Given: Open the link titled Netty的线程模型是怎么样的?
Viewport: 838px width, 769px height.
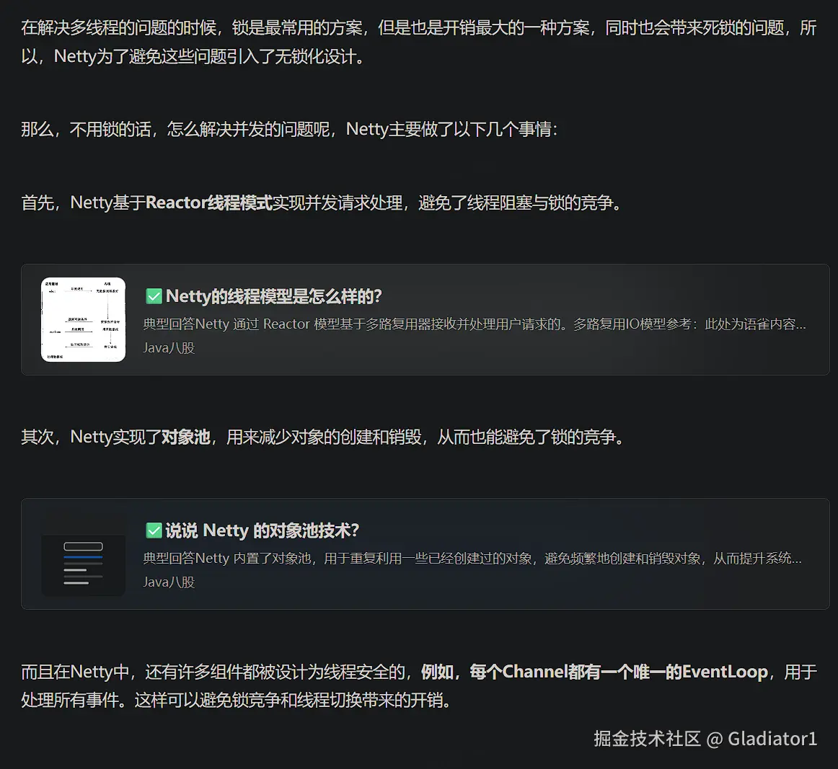Looking at the screenshot, I should point(273,296).
